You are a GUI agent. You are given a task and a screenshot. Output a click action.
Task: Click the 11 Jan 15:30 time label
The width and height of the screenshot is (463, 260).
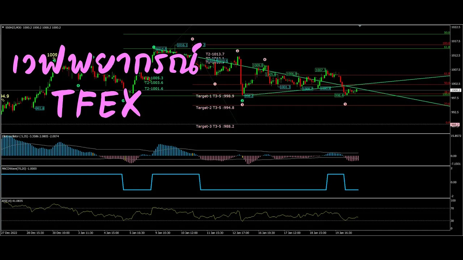[215, 233]
